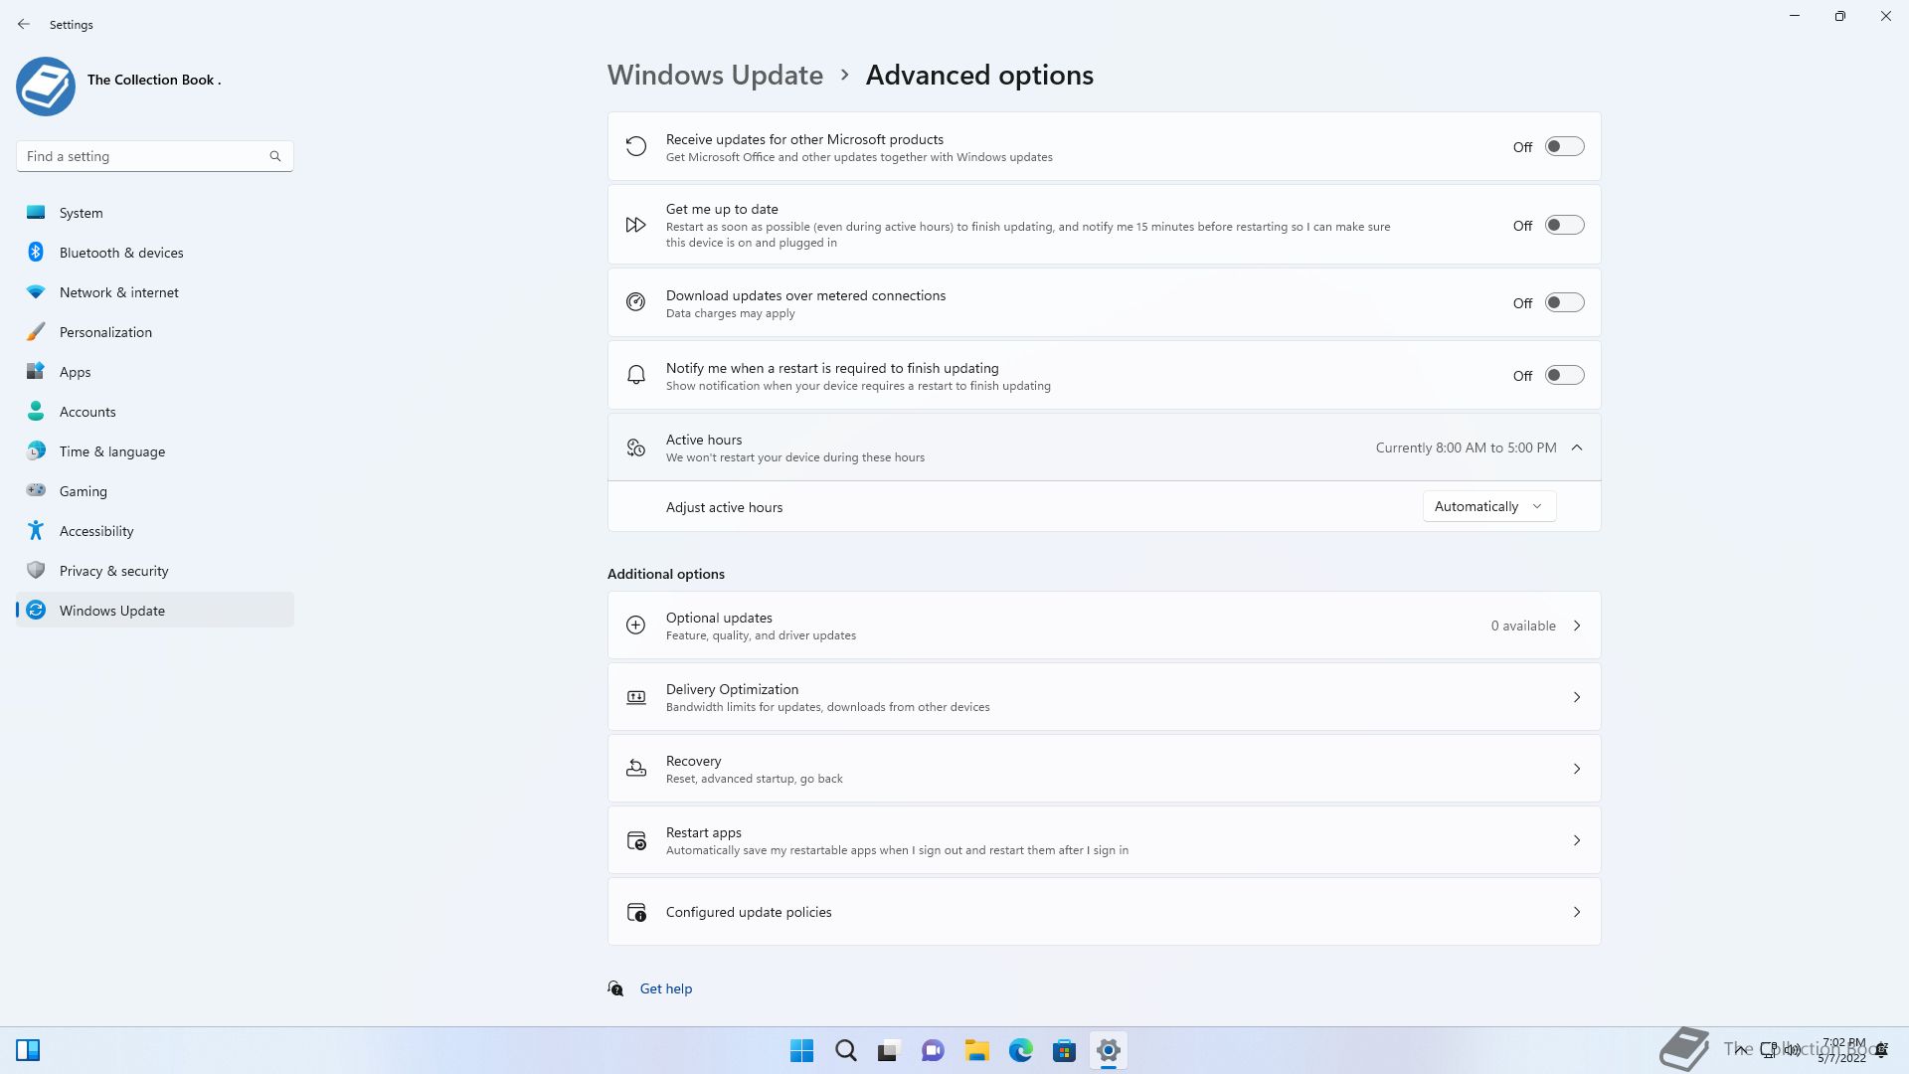Screen dimensions: 1909x1074
Task: Open the Adjust active hours Automatically dropdown
Action: (1488, 506)
